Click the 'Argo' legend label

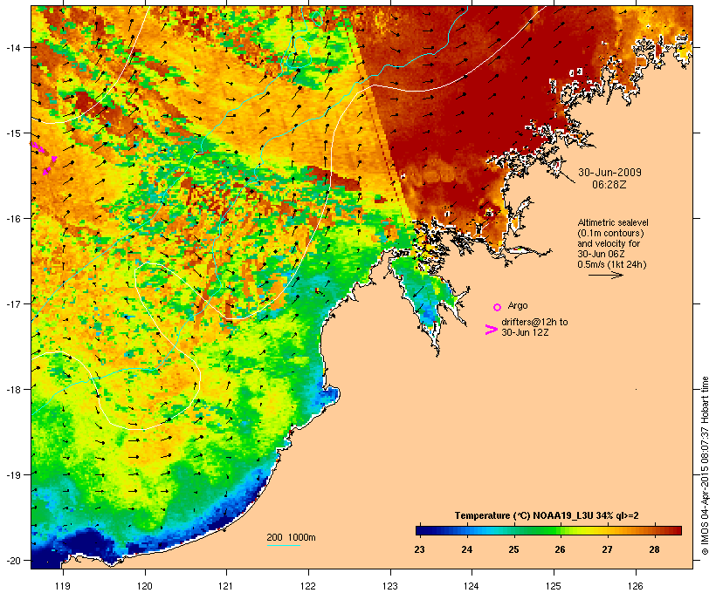click(518, 305)
